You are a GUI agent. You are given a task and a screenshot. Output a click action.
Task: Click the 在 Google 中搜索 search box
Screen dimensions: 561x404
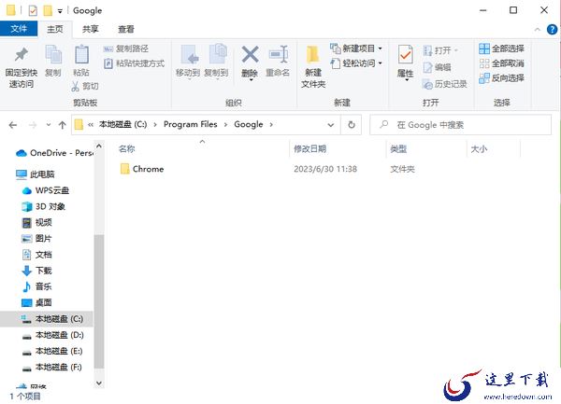[460, 125]
